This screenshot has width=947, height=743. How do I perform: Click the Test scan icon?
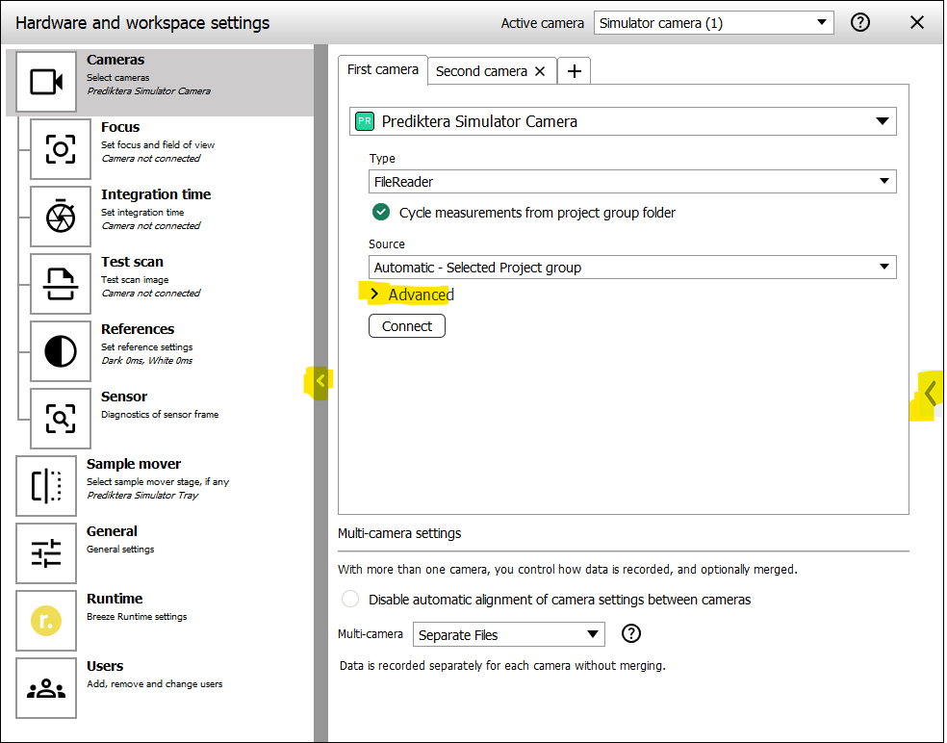[x=61, y=284]
